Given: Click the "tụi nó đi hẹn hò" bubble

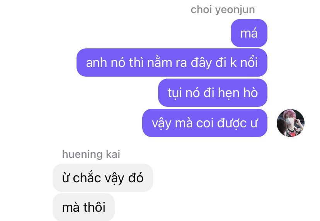Looking at the screenshot, I should [x=213, y=93].
